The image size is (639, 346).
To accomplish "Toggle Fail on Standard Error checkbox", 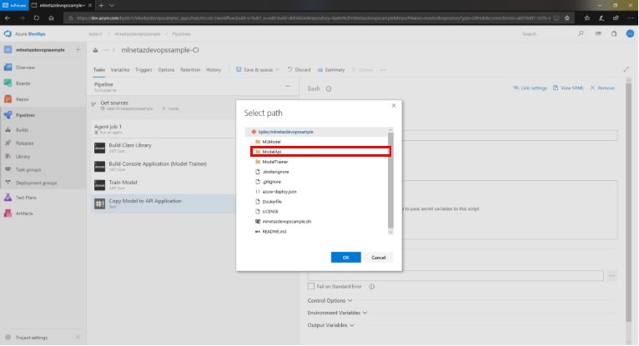I will (311, 287).
